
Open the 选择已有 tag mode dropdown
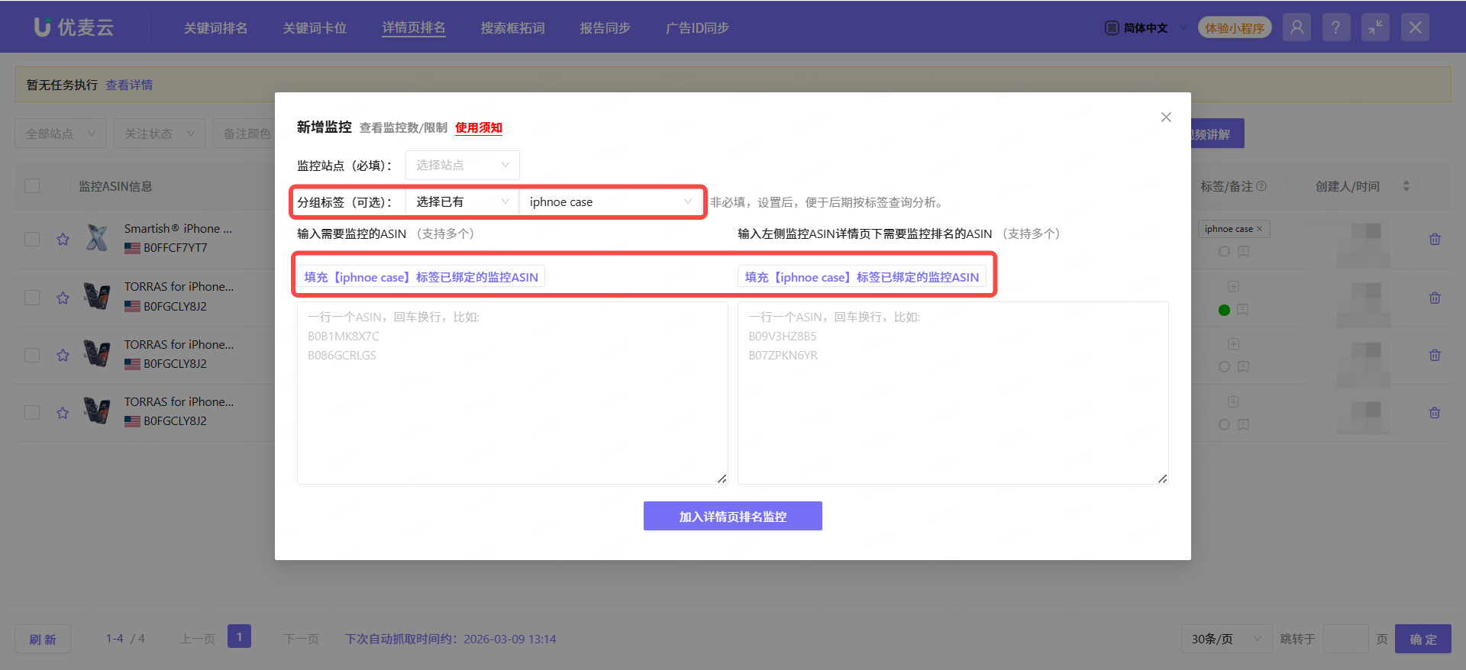(x=463, y=202)
